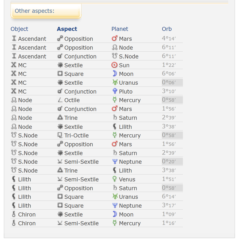Click the Sun glyph icon
Image resolution: width=243 pixels, height=240 pixels.
[114, 65]
